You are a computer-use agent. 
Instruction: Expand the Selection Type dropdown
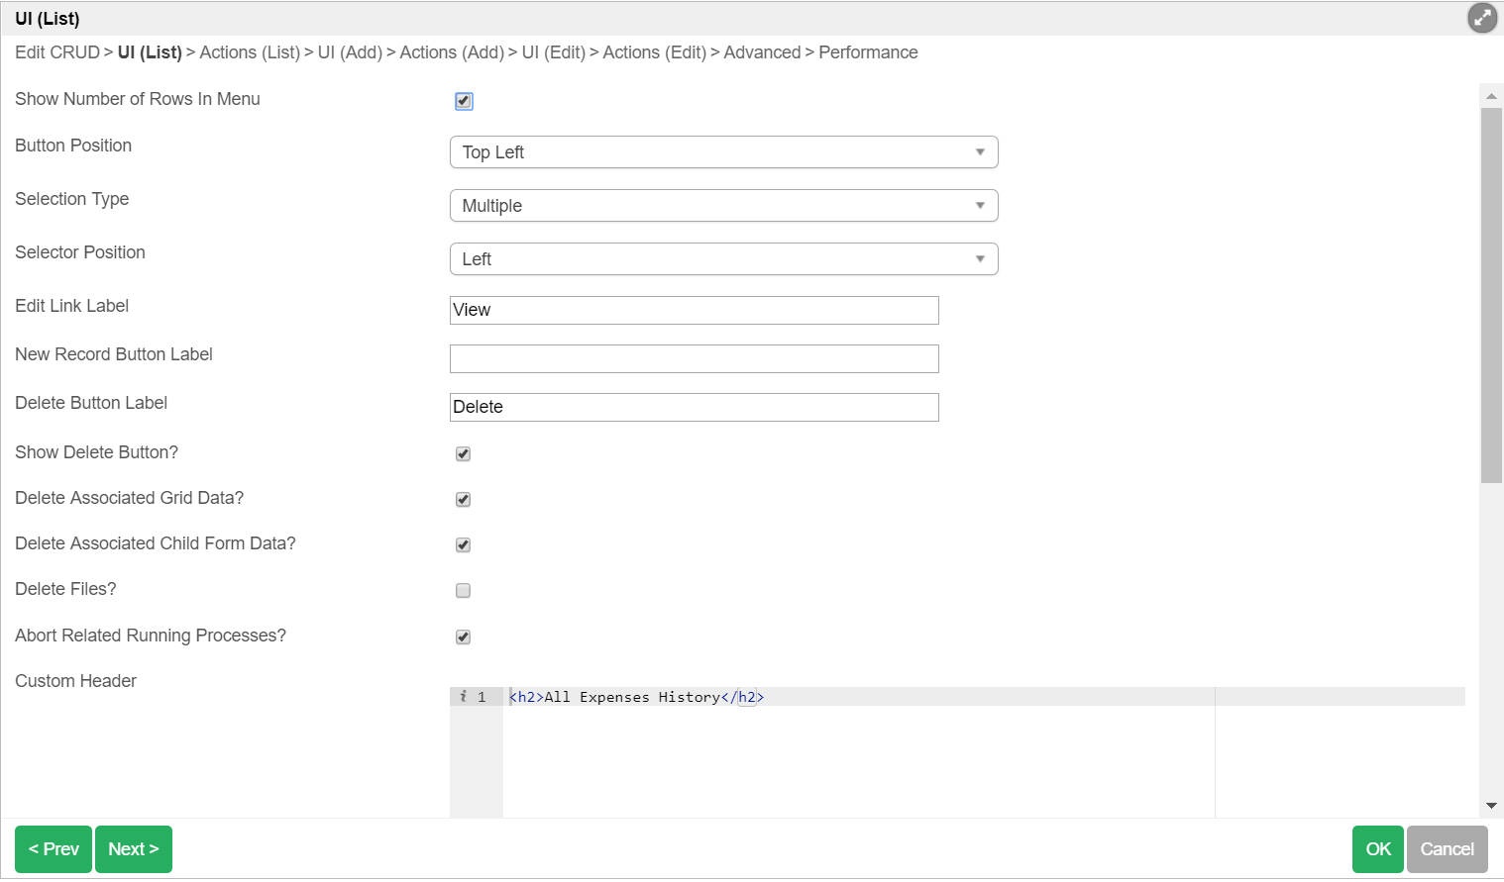point(723,206)
